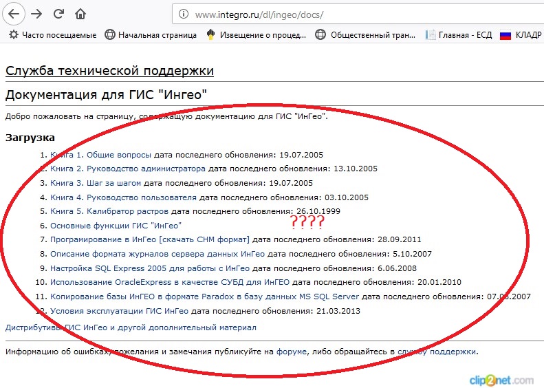Show site information icon in address bar

click(184, 14)
